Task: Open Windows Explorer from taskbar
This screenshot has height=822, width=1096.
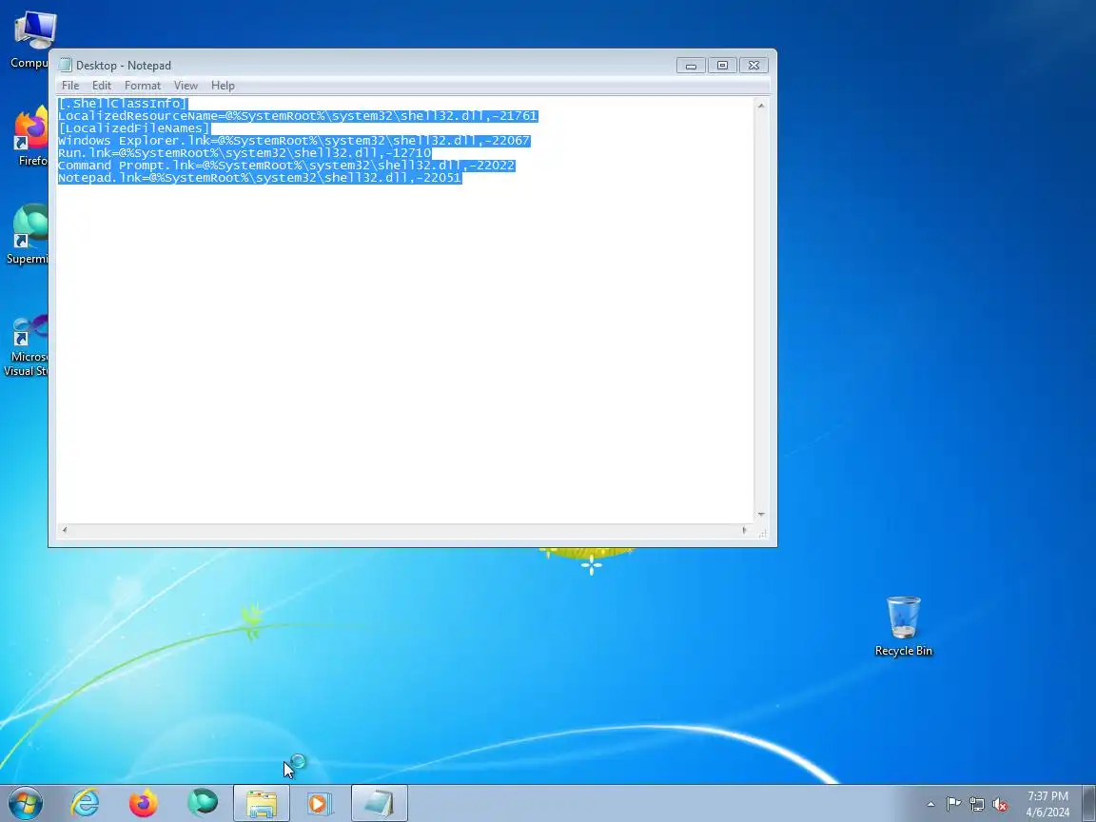Action: [x=262, y=803]
